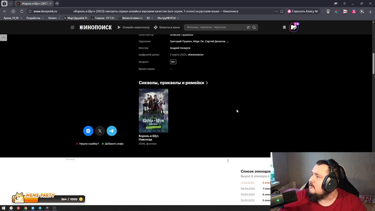This screenshot has height=211, width=375.
Task: Click episode date 06.04.2023
Action: tap(248, 189)
